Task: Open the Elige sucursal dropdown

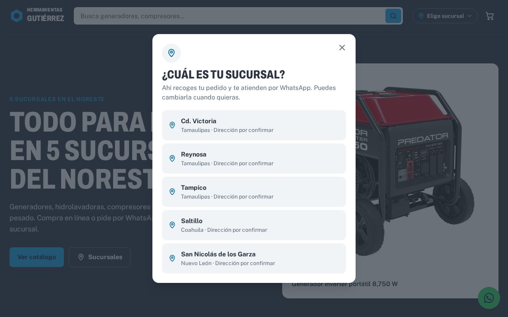Action: tap(445, 16)
